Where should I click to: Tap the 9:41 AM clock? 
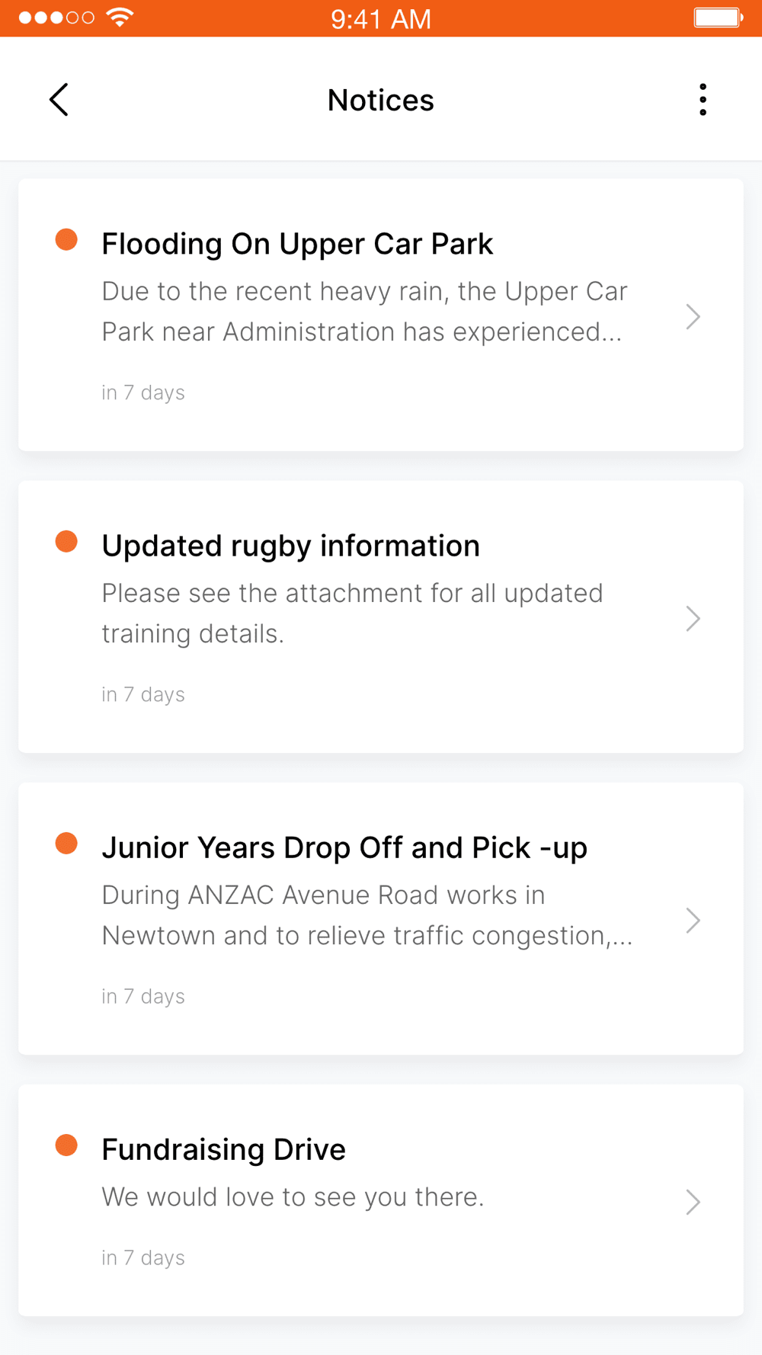[381, 18]
